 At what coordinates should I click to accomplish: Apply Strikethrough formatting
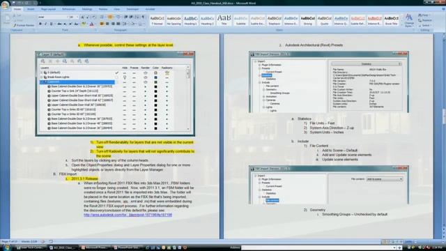pos(59,24)
